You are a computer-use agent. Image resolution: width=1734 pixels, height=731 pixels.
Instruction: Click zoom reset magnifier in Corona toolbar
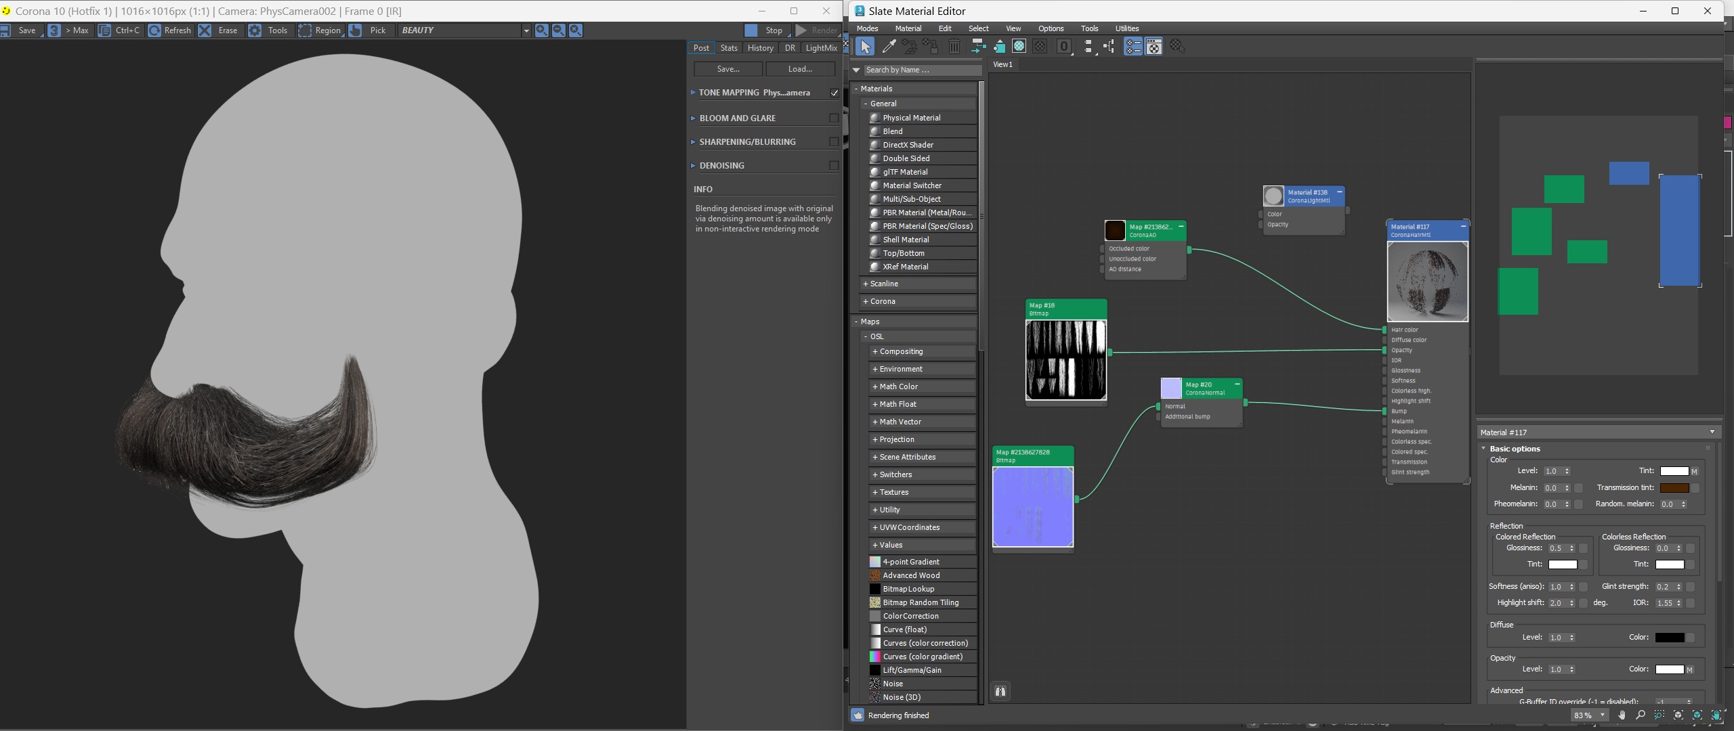tap(575, 30)
